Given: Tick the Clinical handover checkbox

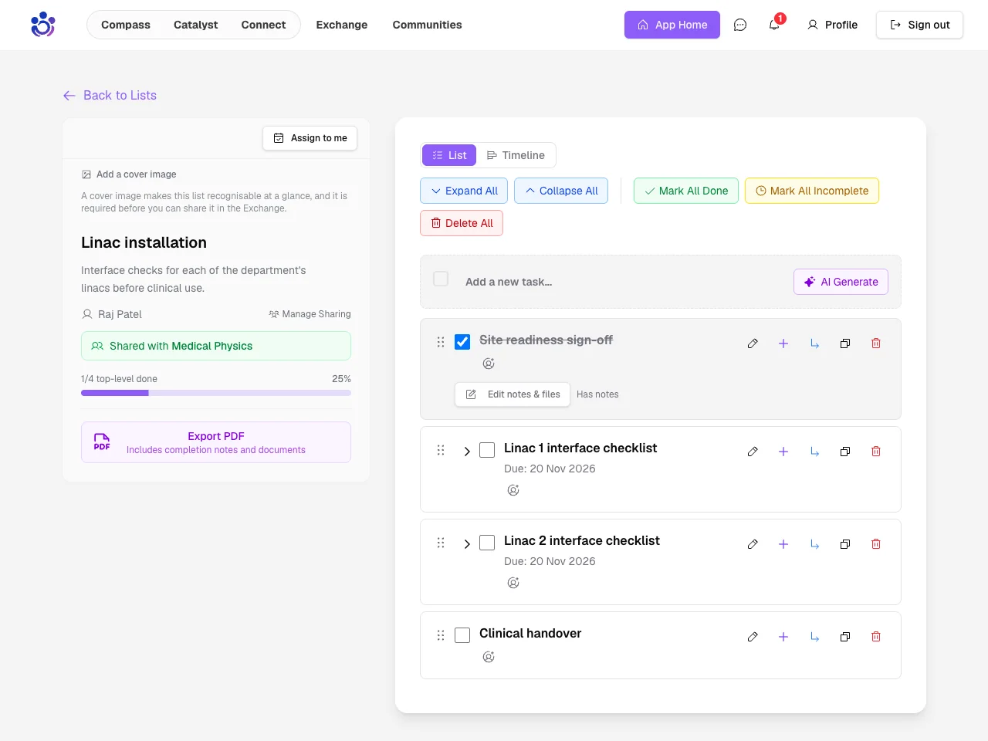Looking at the screenshot, I should point(462,635).
